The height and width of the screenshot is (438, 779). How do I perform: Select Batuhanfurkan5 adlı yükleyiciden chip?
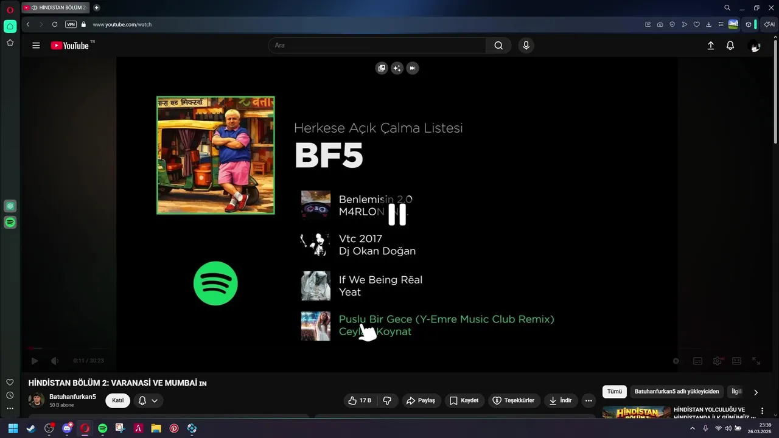677,392
